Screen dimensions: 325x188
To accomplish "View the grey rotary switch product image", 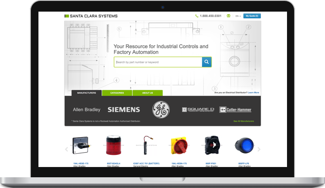I will click(81, 145).
